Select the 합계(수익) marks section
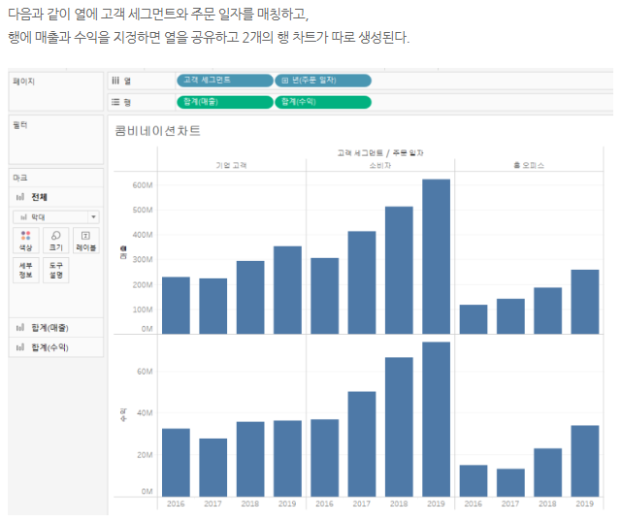The height and width of the screenshot is (522, 622). tap(56, 347)
